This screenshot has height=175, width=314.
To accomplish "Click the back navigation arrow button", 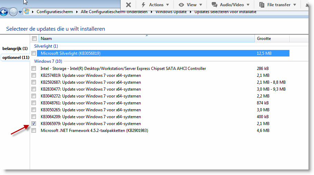I will (x=3, y=12).
